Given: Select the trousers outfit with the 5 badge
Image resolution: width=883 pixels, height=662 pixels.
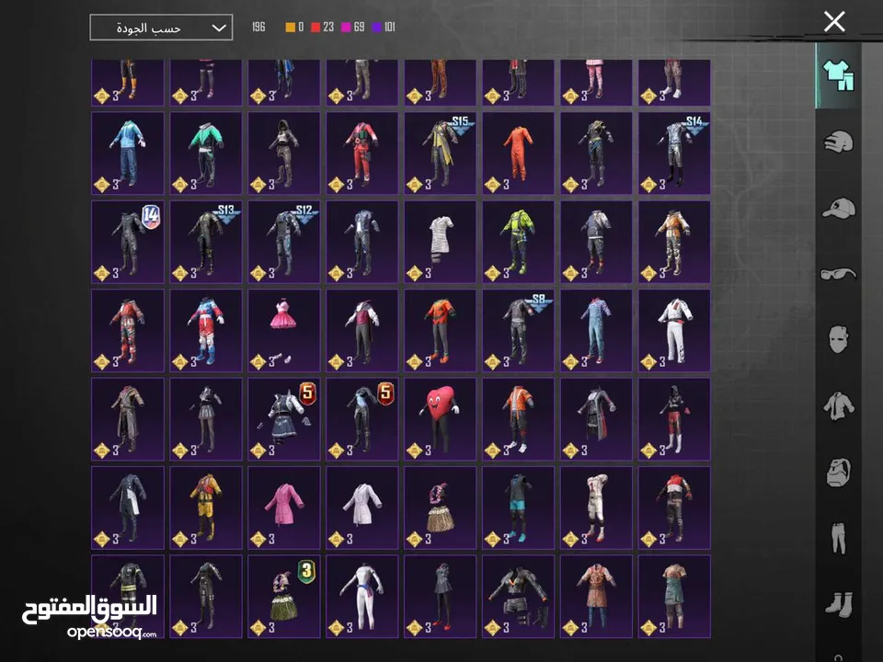Looking at the screenshot, I should click(362, 419).
